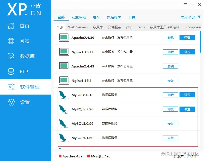This screenshot has width=204, height=161.
Task: Click the Nginx1.16.1 monitor icon
Action: pyautogui.click(x=64, y=80)
